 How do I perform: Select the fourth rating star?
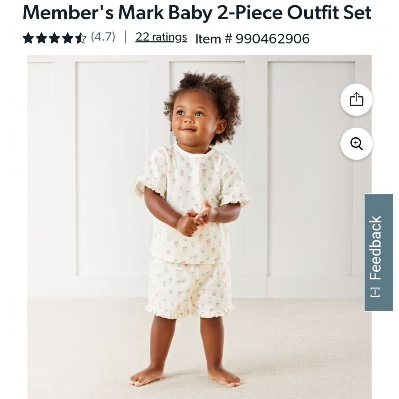coord(67,38)
